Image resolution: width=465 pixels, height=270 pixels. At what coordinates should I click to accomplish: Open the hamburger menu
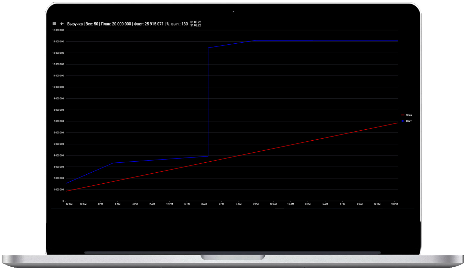pyautogui.click(x=54, y=24)
